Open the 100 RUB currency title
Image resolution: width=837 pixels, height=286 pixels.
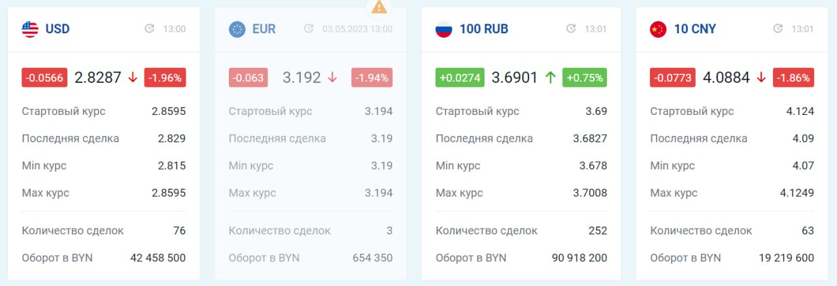pyautogui.click(x=484, y=29)
